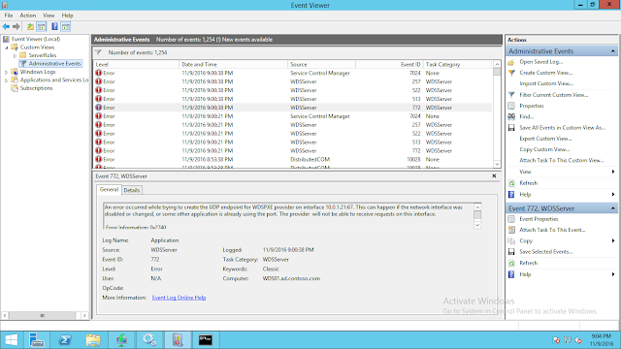Close the event preview pane

click(x=494, y=176)
